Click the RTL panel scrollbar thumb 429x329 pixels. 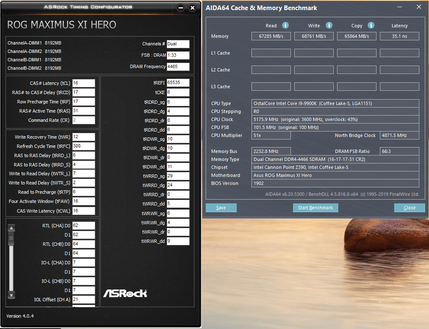click(x=11, y=239)
